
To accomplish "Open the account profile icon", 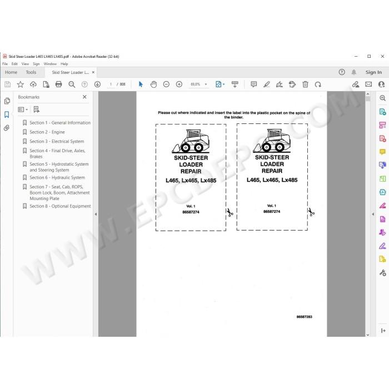I will pos(382,84).
